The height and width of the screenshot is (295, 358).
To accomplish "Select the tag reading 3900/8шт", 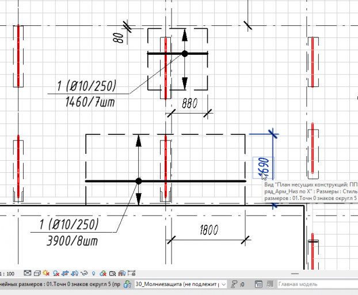I will 72,241.
